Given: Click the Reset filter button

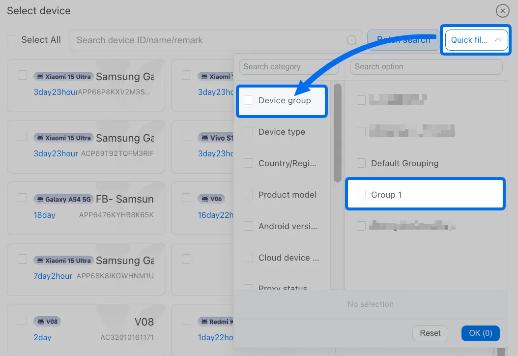Looking at the screenshot, I should 430,333.
